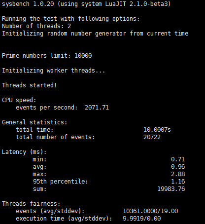Viewport: 205px width, 224px height.
Task: Click the prime numbers limit value 10000
Action: [83, 56]
